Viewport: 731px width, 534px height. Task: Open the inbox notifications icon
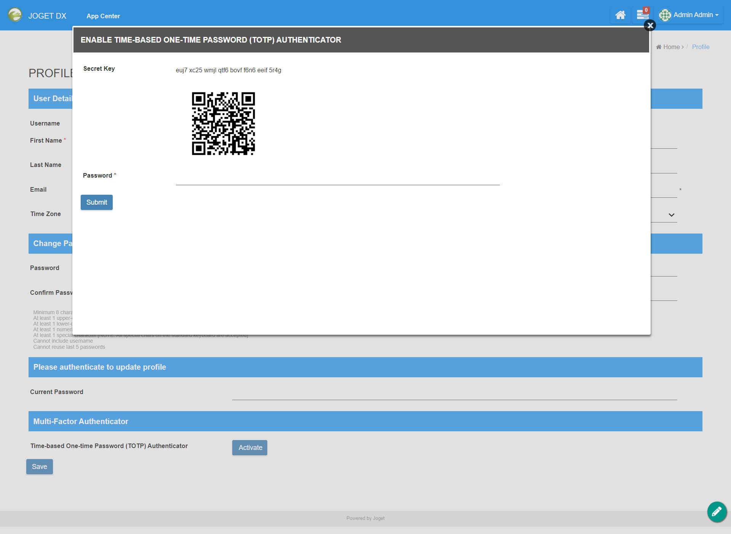tap(642, 15)
